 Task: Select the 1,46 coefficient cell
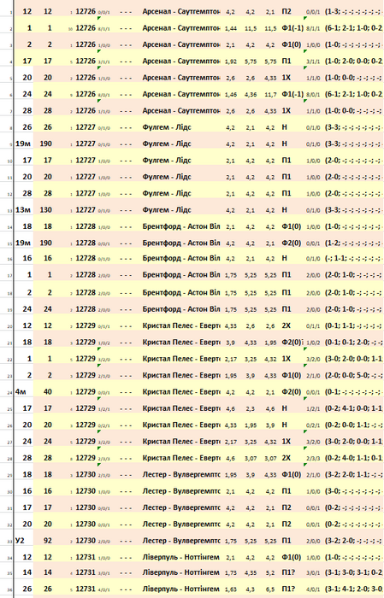click(x=231, y=94)
